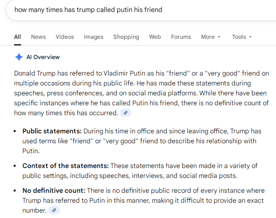Click the 'Context of the statements:' bold heading

pos(66,166)
